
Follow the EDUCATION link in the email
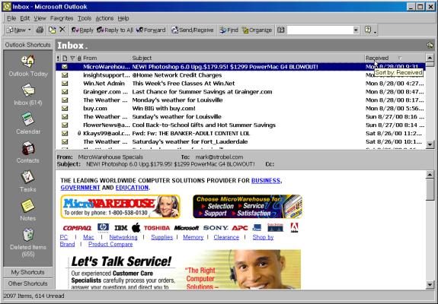132,188
